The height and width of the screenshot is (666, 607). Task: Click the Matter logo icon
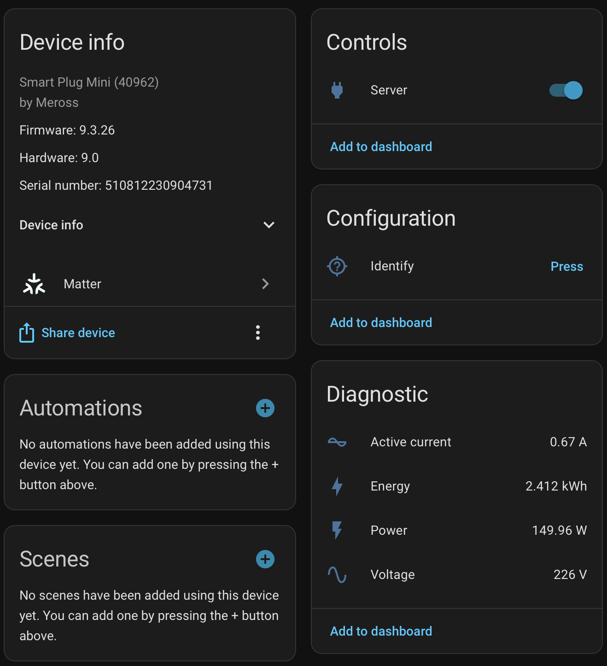click(34, 284)
